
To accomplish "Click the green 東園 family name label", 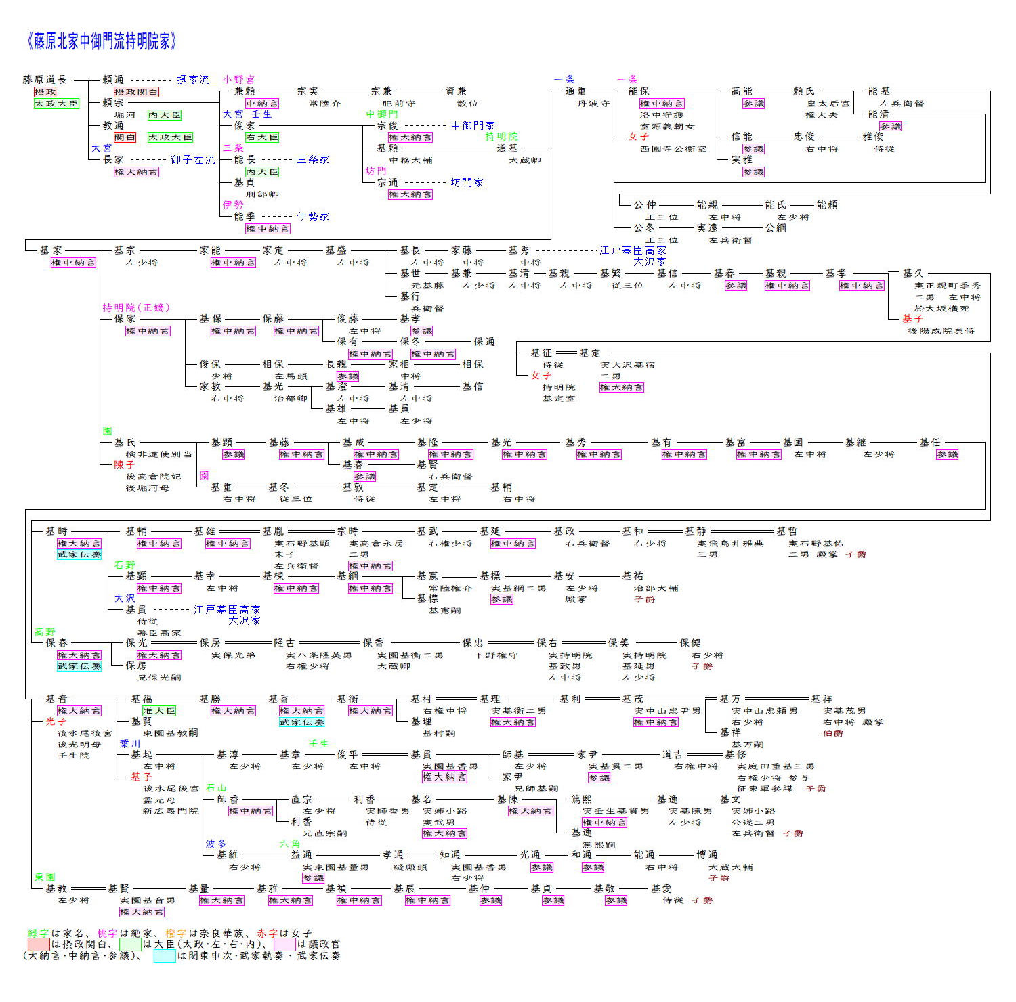I will [x=45, y=877].
